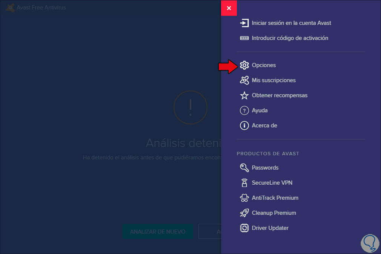381x254 pixels.
Task: Click the Cleanup Premium rocket icon
Action: pyautogui.click(x=244, y=213)
